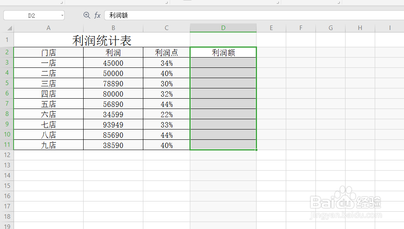Click the cell showing 32%
This screenshot has width=404, height=229.
(x=166, y=94)
